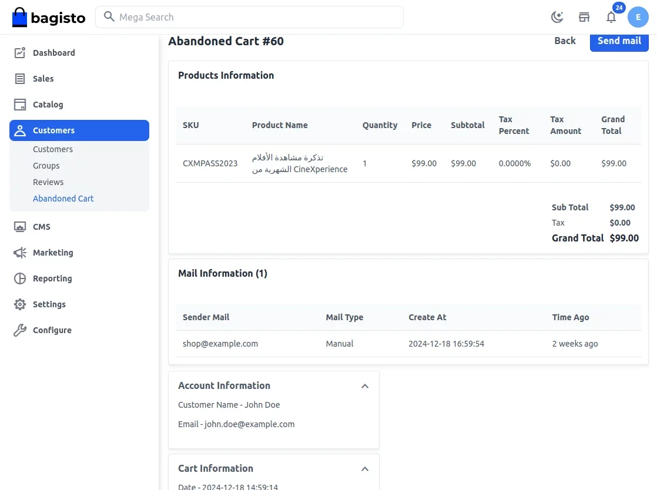Click the Configure wrench icon
The image size is (657, 490).
20,330
